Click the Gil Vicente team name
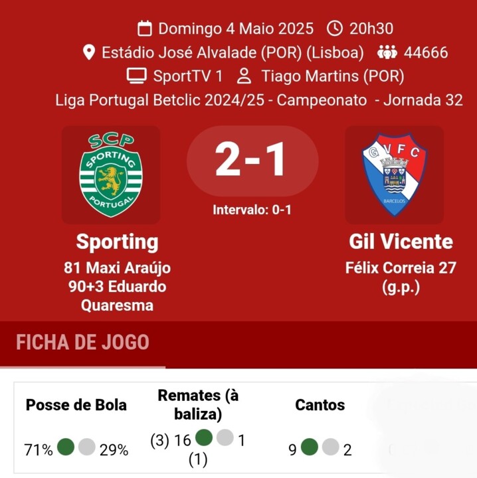The height and width of the screenshot is (478, 477). click(x=401, y=242)
